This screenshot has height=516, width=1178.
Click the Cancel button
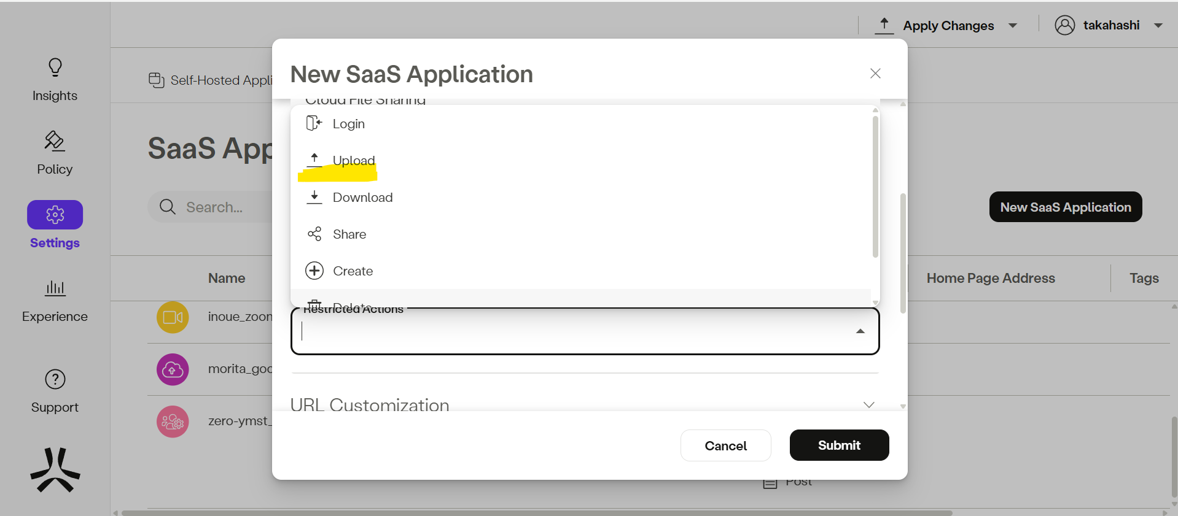click(x=725, y=445)
